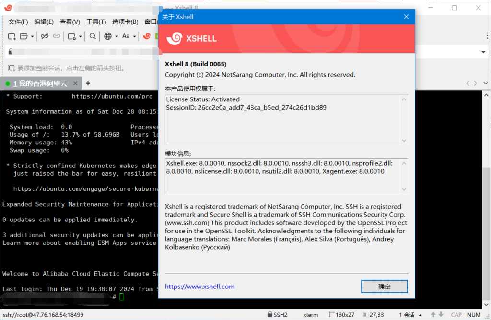Click the Xshell 8 (Build 0065) heading
Viewport: 491px width, 320px height.
coord(196,64)
